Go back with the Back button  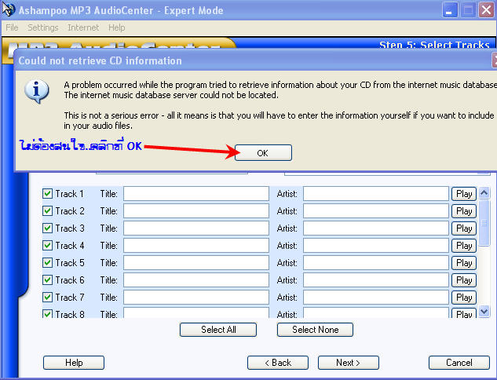point(278,363)
